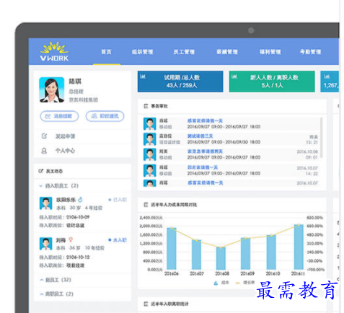This screenshot has height=313, width=344.
Task: Click the avatar beside 测试请假三天
Action: (149, 139)
